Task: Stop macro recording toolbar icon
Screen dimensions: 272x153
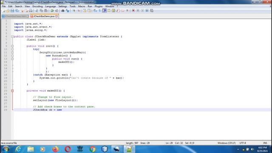Action: click(138, 11)
